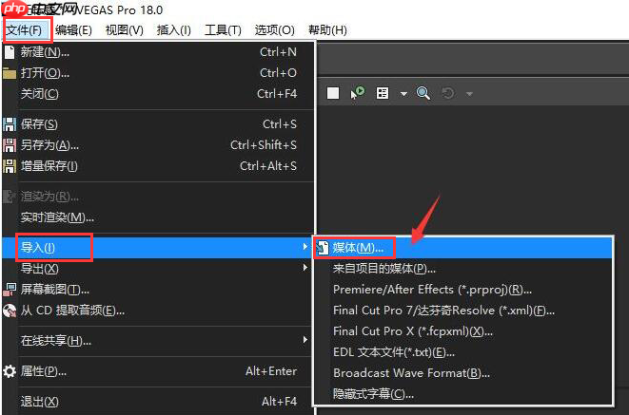Select Final Cut Pro 7/达芬奇Resolve (*.xml) import

click(x=463, y=311)
